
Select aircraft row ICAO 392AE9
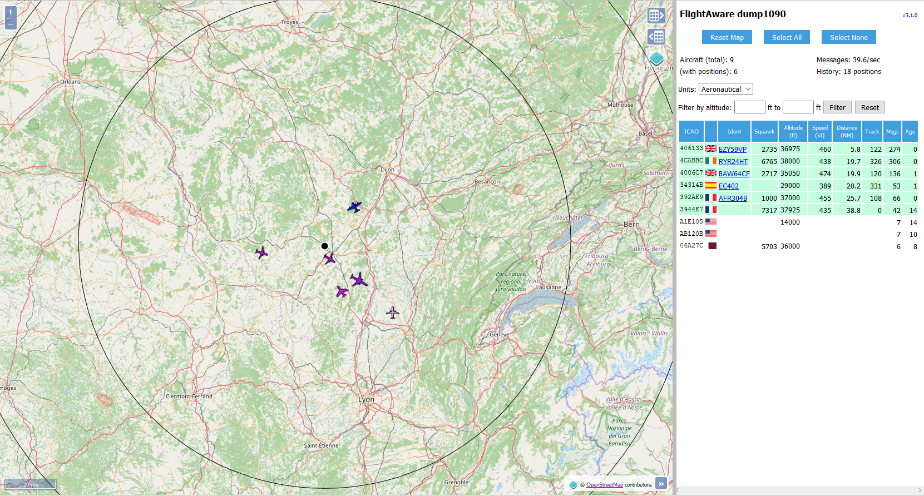pyautogui.click(x=798, y=198)
